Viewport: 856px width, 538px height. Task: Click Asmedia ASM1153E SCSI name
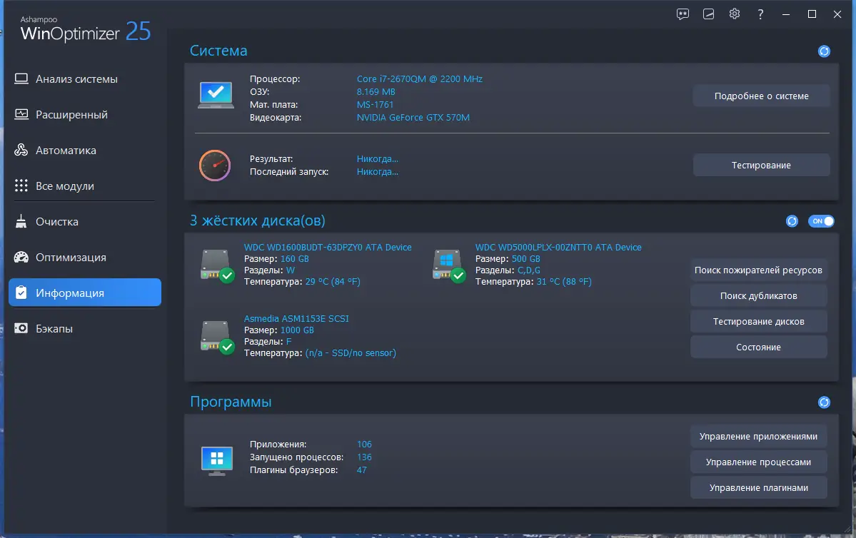coord(296,319)
